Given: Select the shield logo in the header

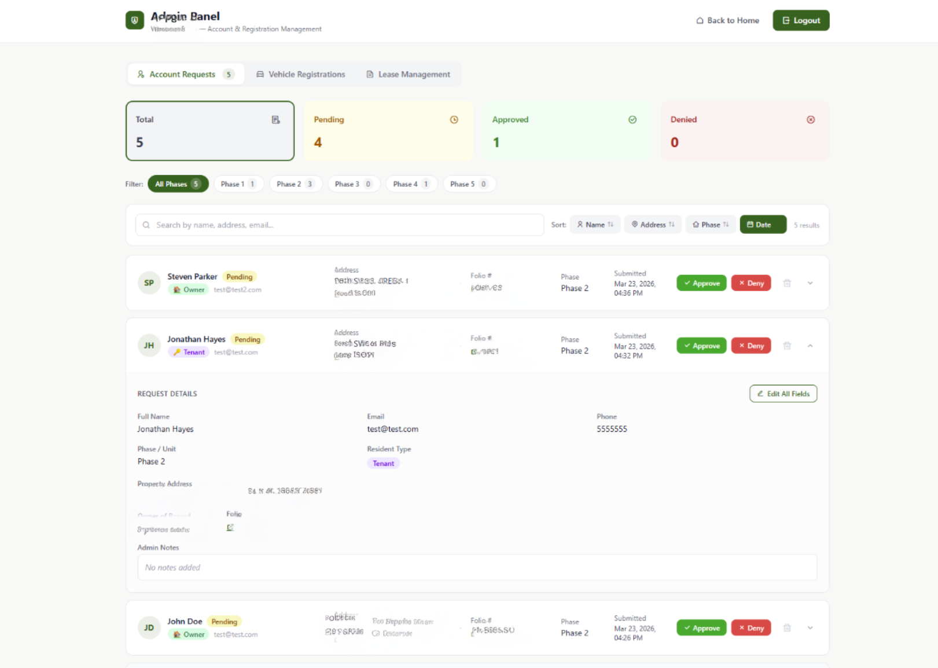Looking at the screenshot, I should 134,20.
